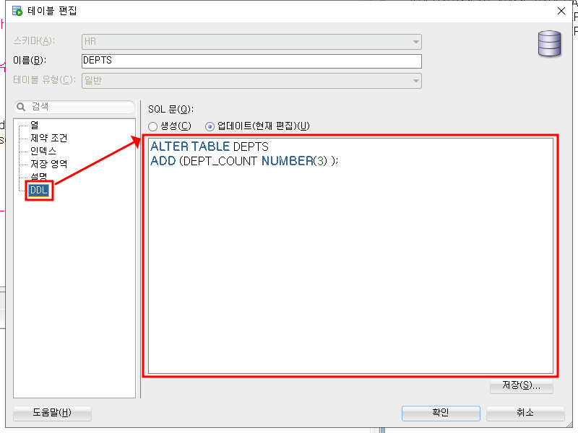The height and width of the screenshot is (433, 578).
Task: Click the table edit dialog title icon
Action: click(x=17, y=11)
